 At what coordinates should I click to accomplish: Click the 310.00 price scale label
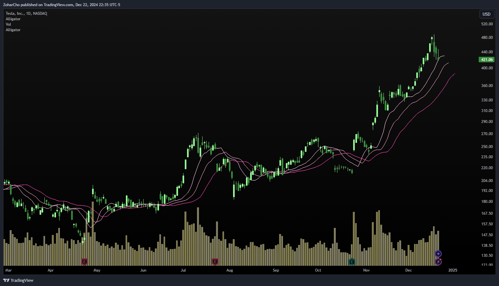point(487,111)
